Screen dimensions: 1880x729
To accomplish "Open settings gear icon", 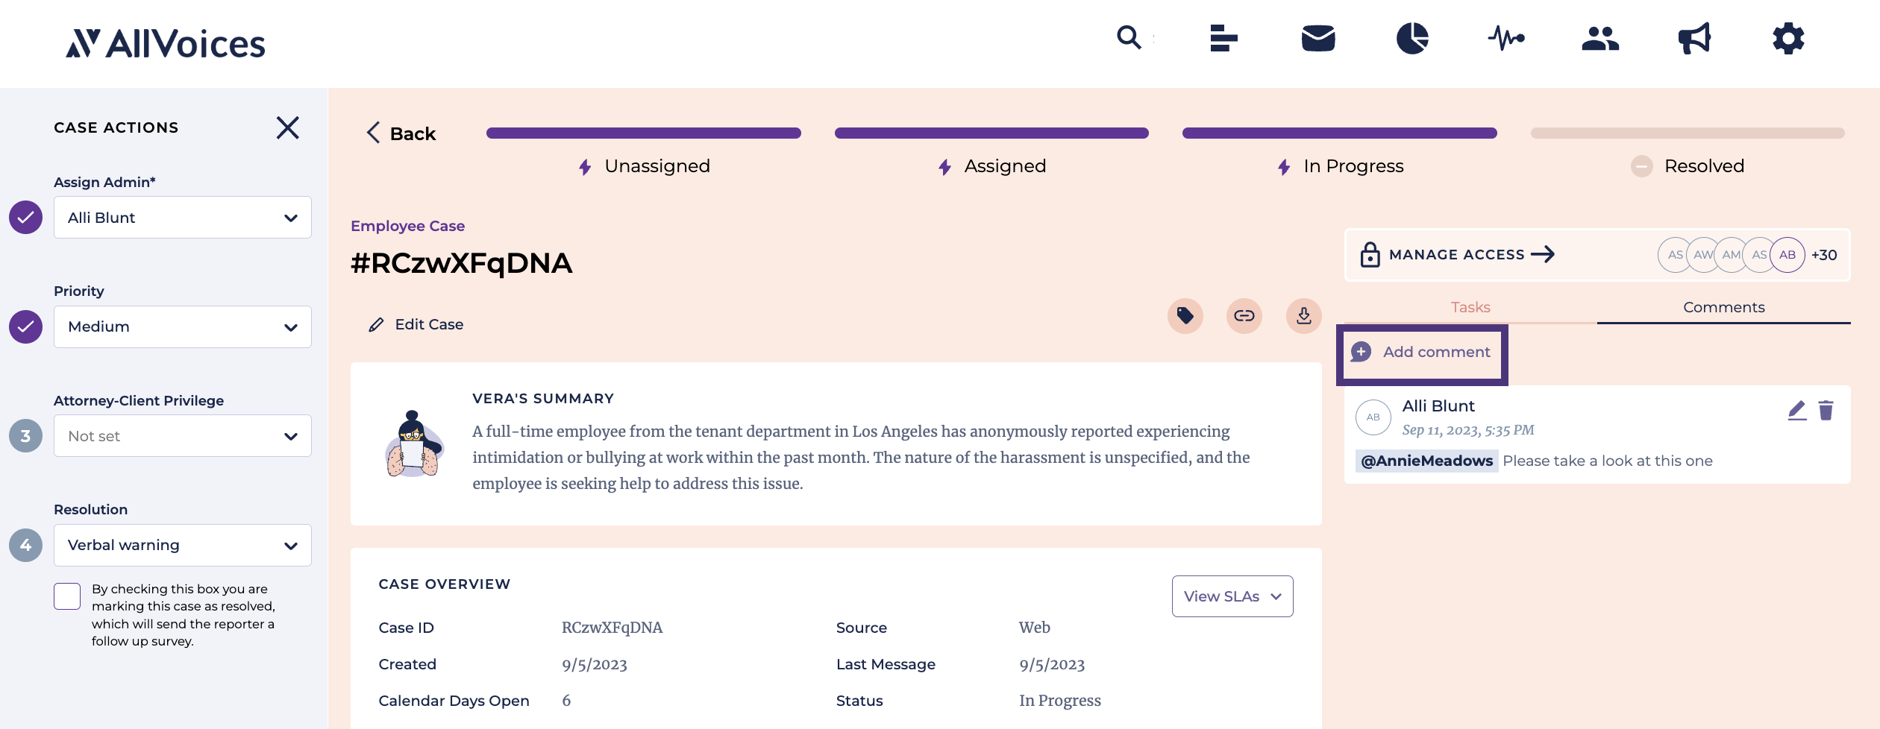I will [1788, 38].
